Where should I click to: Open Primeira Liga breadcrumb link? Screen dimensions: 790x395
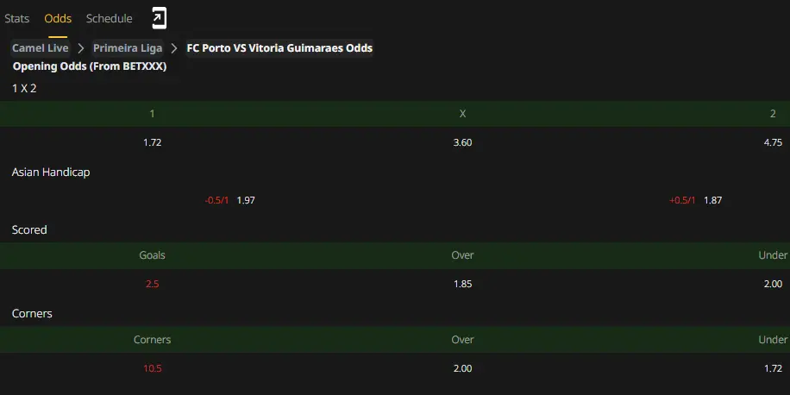click(128, 47)
